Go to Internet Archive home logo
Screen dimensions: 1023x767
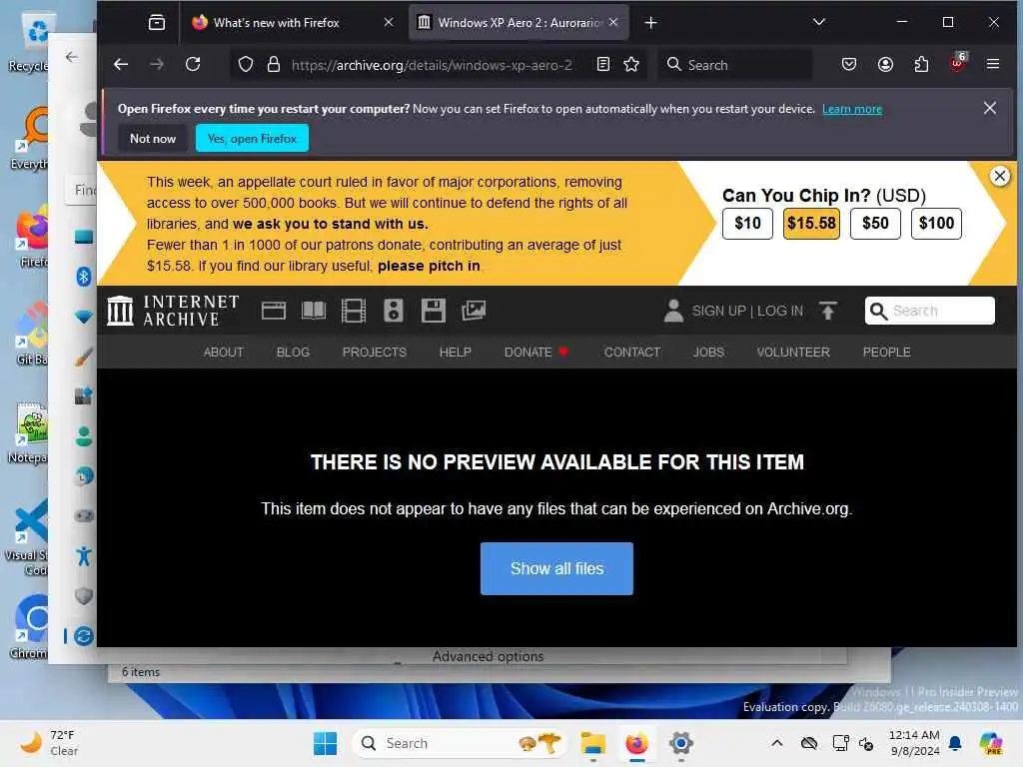(x=174, y=311)
